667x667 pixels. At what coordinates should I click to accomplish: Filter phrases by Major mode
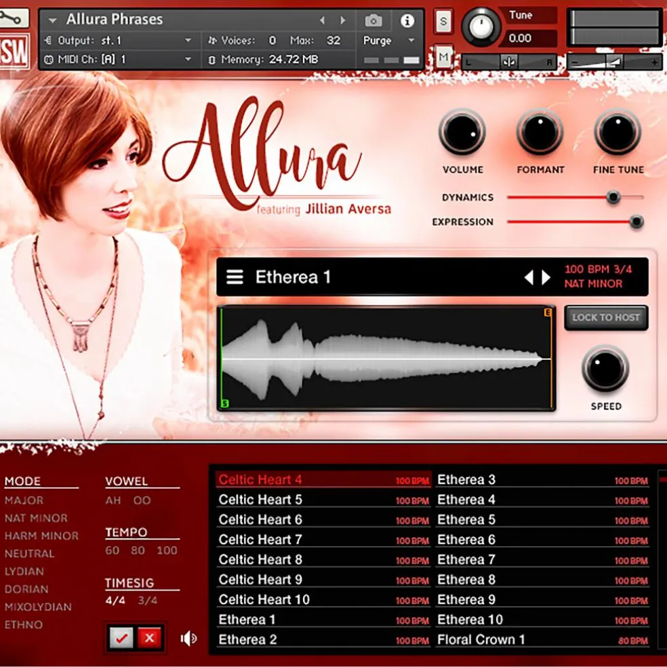[24, 500]
